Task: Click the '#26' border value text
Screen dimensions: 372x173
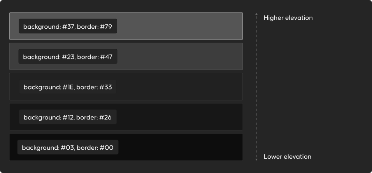Action: (105, 117)
